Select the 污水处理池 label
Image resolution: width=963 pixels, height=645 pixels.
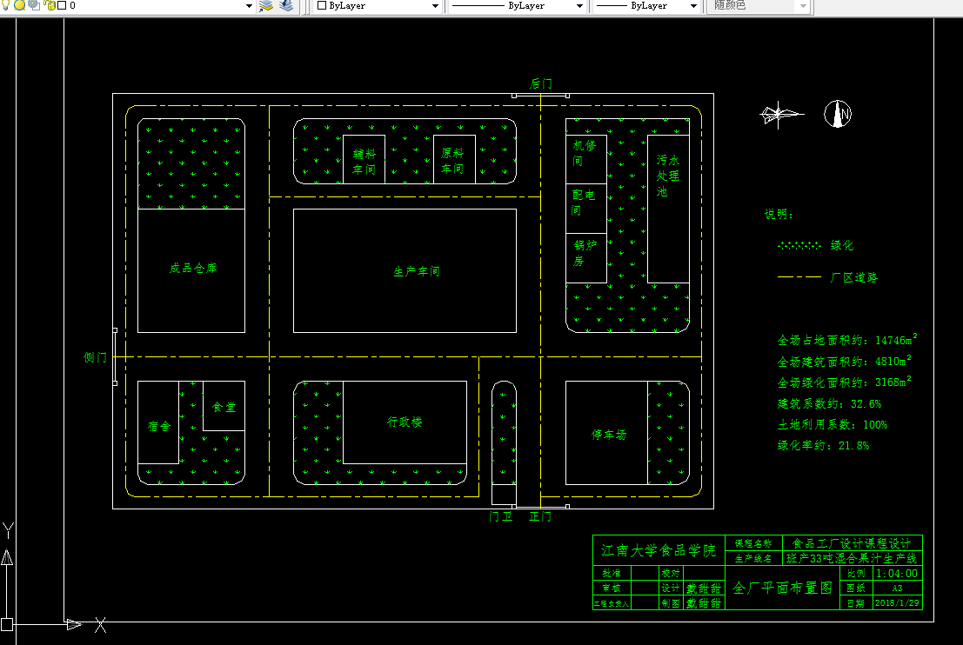click(667, 176)
